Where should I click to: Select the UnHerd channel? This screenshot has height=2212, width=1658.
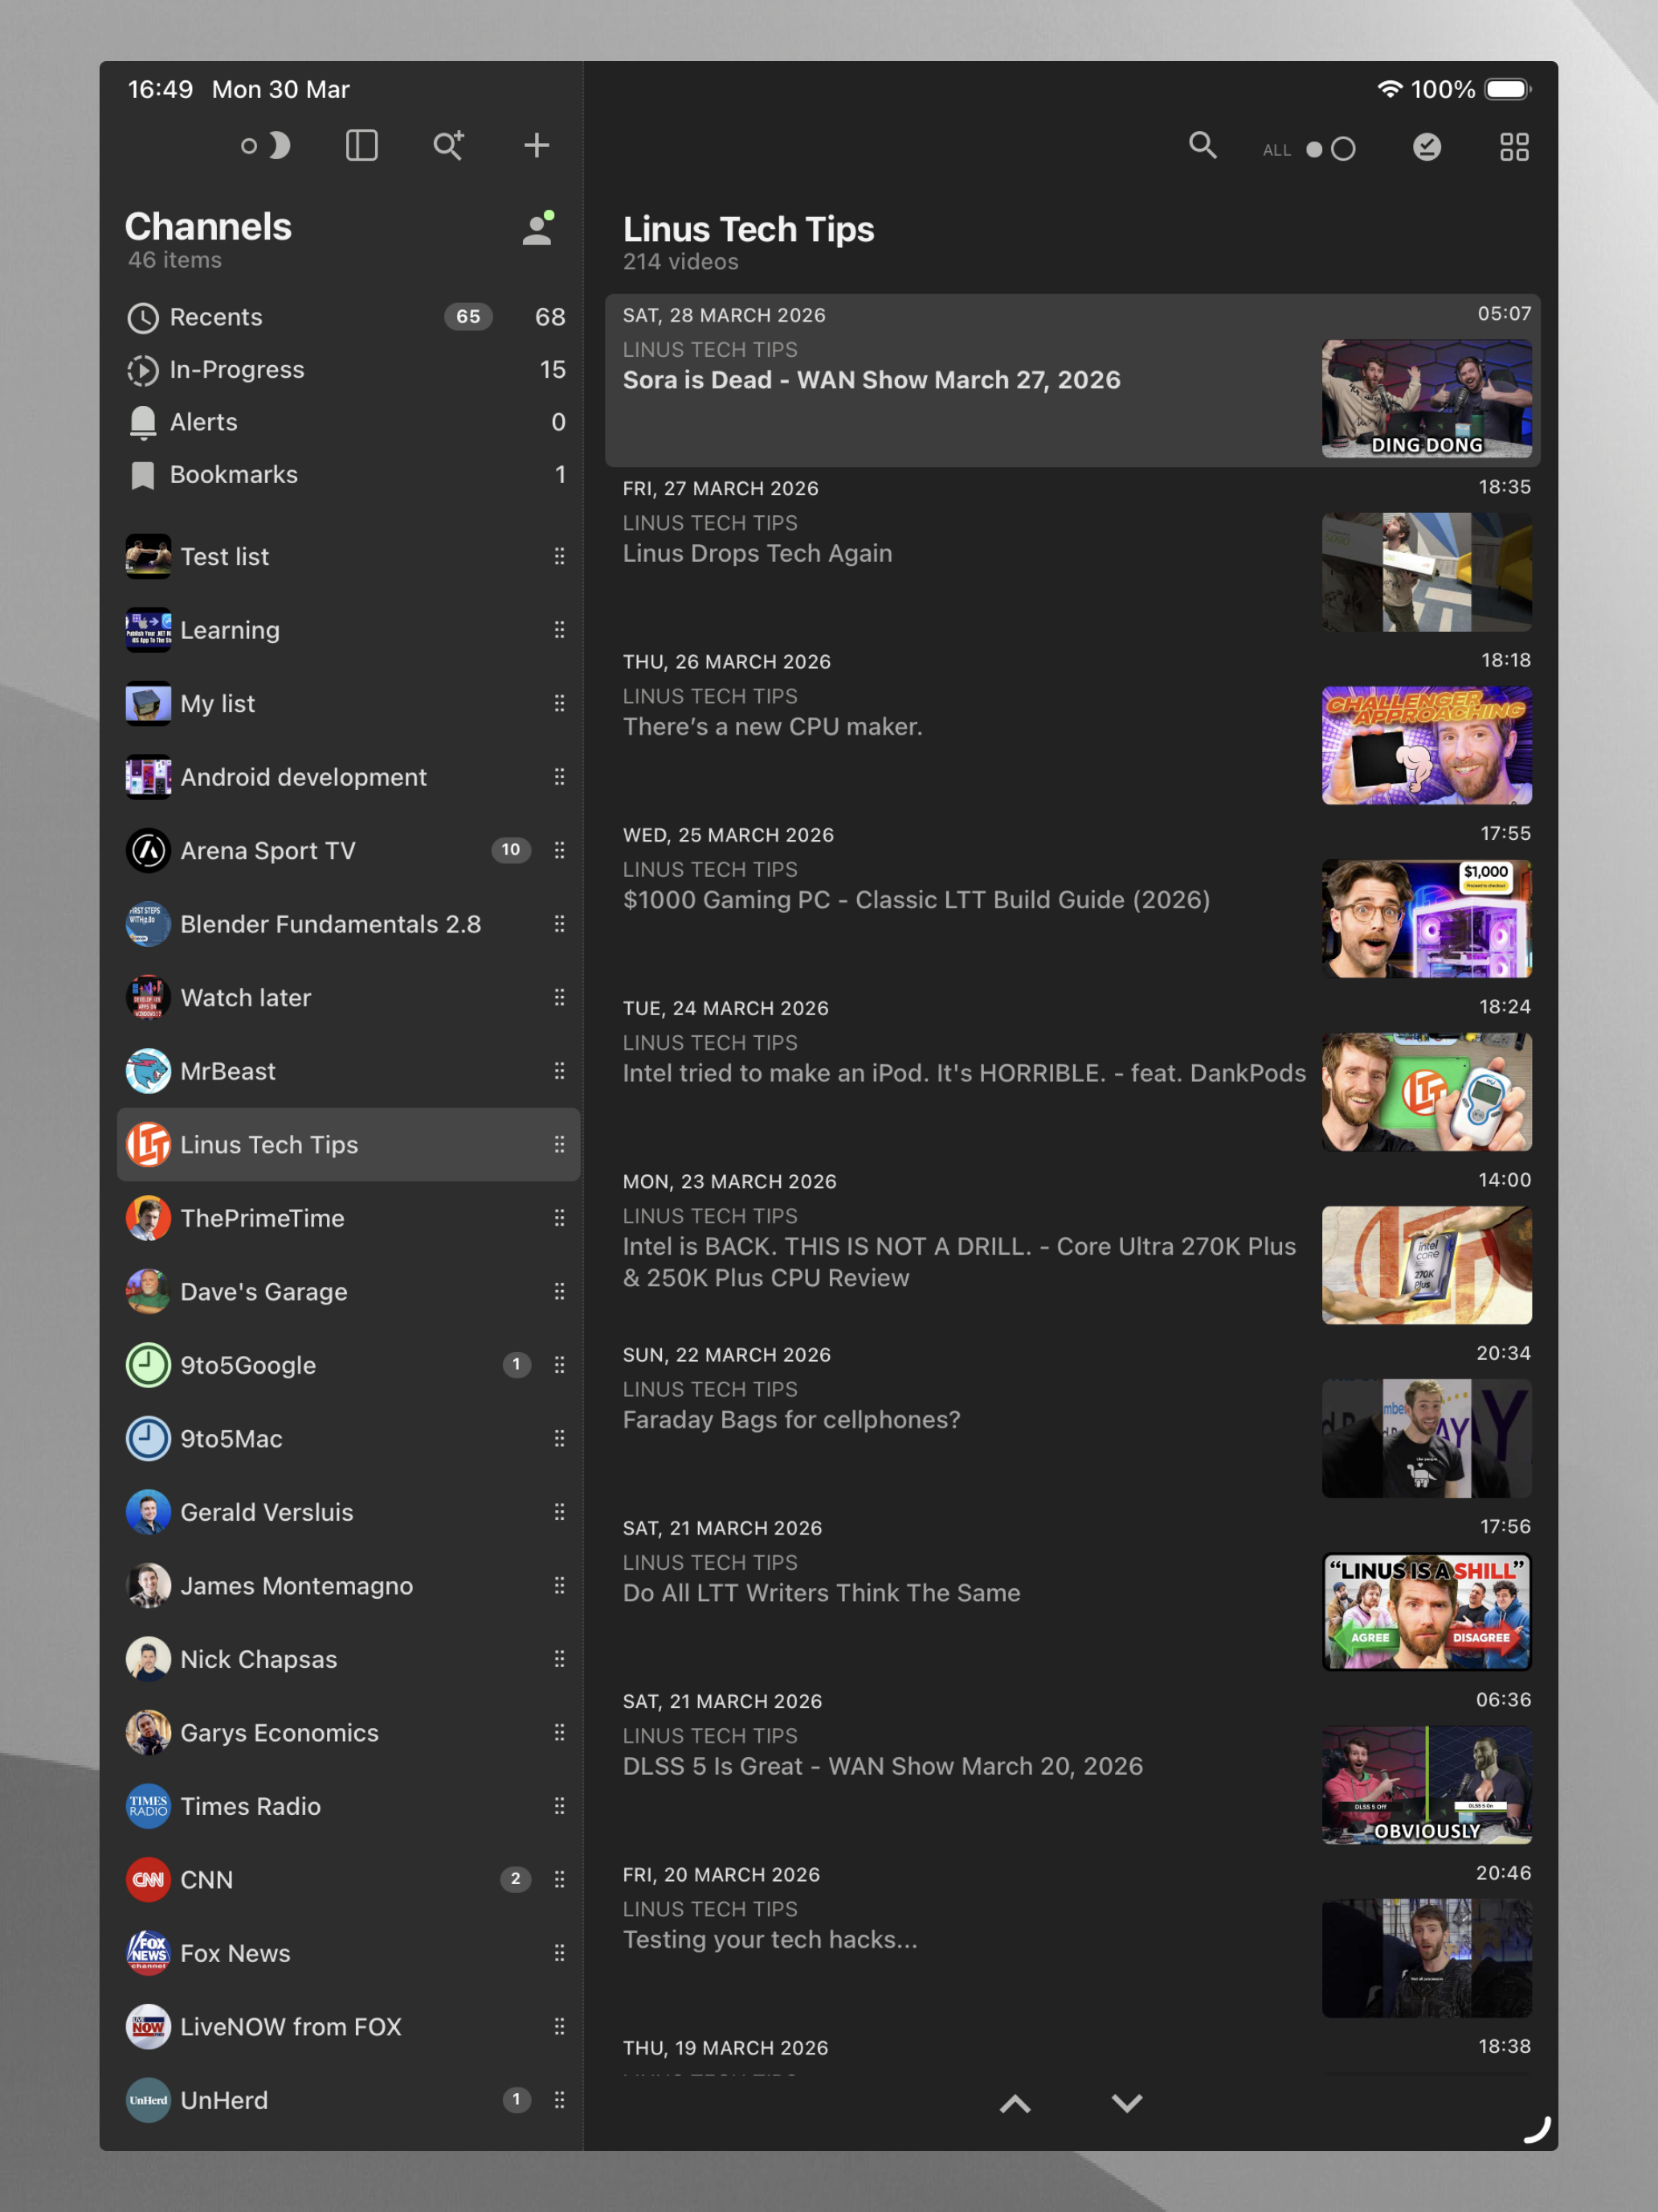(x=349, y=2100)
